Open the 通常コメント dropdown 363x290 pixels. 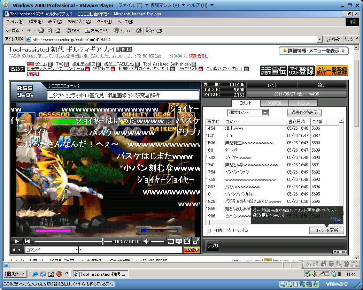(248, 113)
